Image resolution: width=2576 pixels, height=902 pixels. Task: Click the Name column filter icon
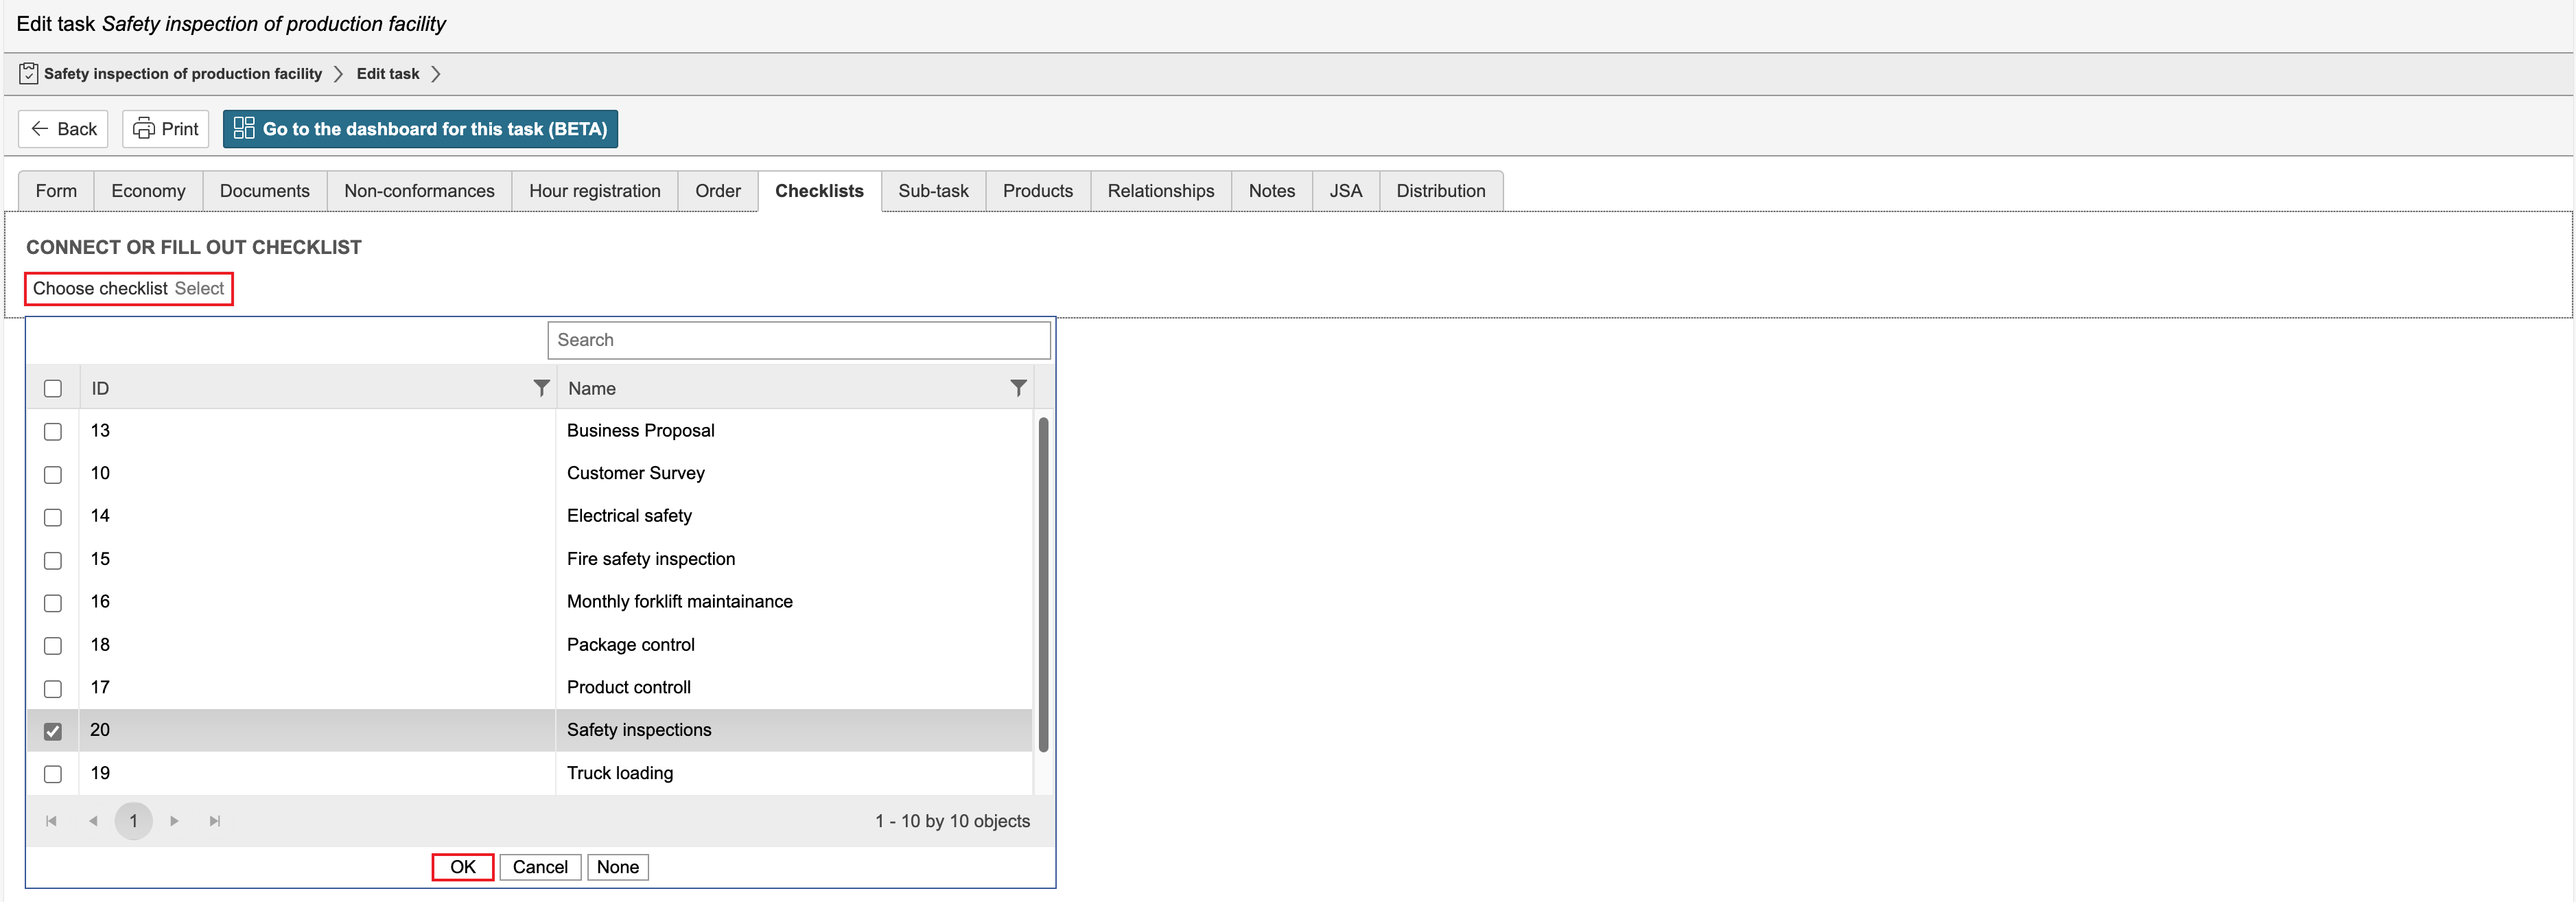click(x=1018, y=388)
